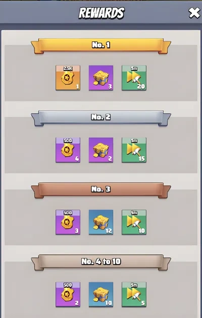Close the Rewards window

pos(194,13)
